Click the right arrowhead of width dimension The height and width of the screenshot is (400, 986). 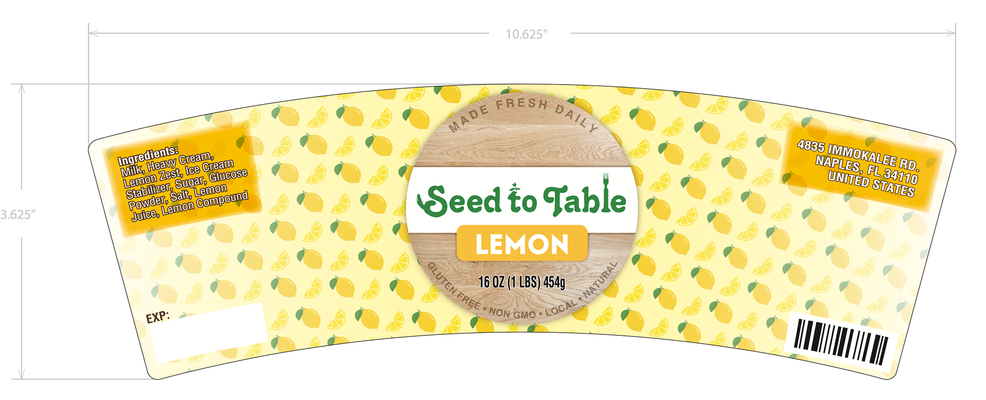pos(950,33)
